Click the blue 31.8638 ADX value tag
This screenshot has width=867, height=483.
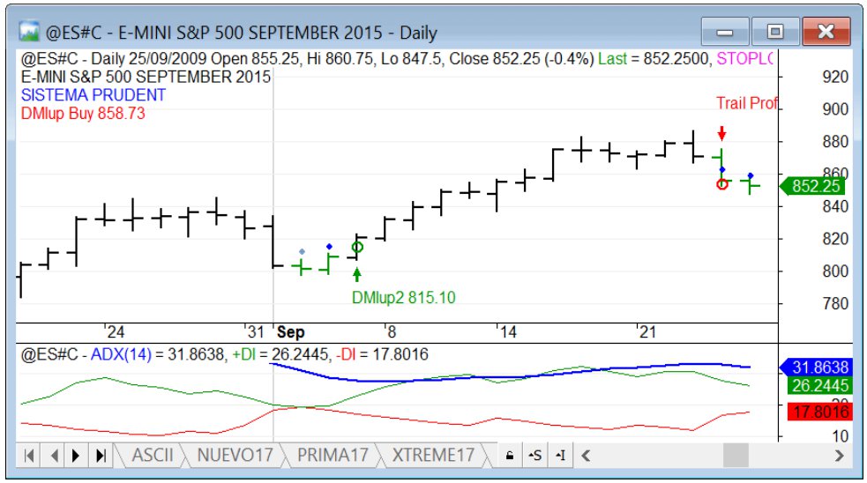pyautogui.click(x=816, y=367)
